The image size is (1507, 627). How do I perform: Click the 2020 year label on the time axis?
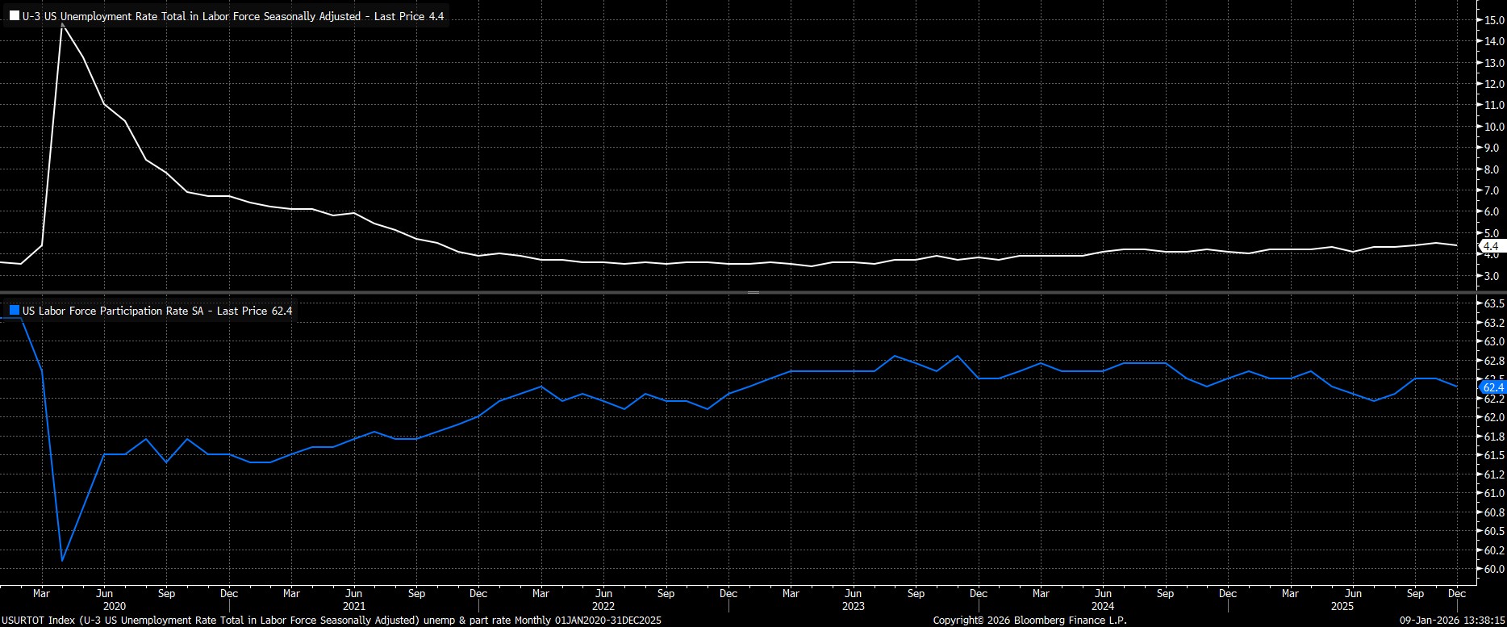115,606
